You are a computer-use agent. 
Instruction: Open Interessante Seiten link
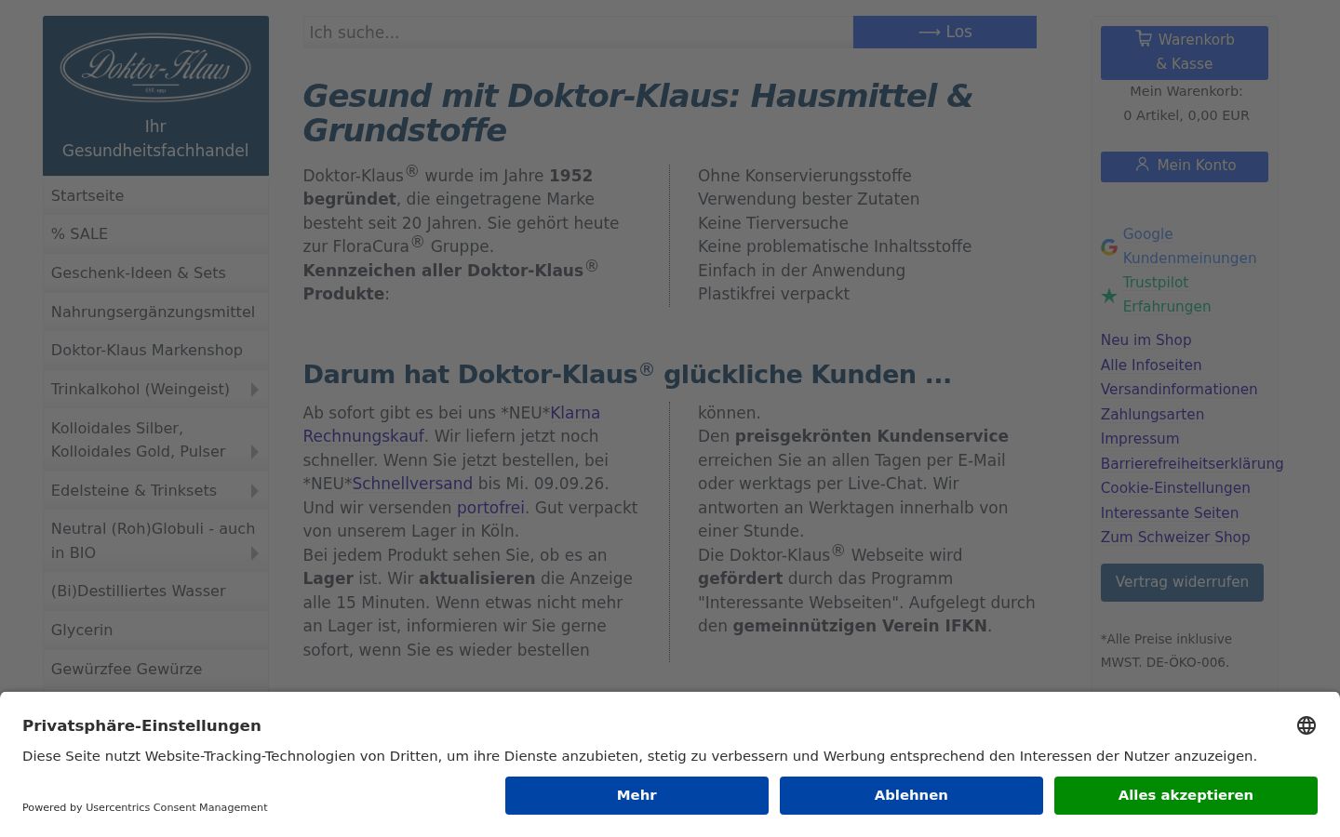coord(1170,513)
